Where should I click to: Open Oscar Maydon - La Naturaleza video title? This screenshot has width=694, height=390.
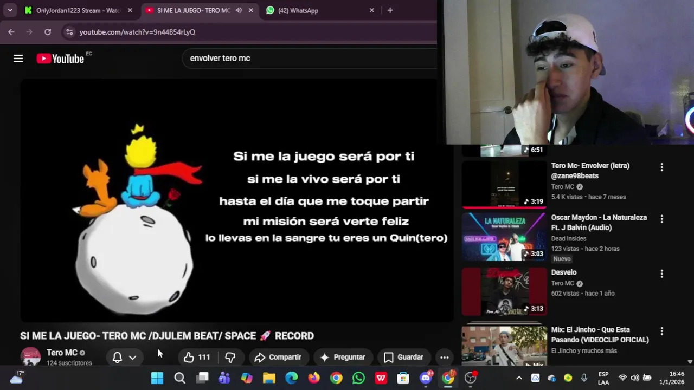point(599,222)
